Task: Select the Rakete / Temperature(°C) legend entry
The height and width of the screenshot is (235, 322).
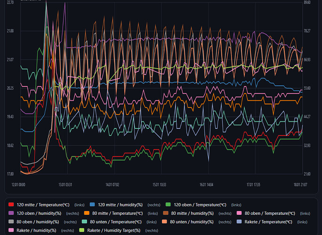Action: click(x=269, y=222)
